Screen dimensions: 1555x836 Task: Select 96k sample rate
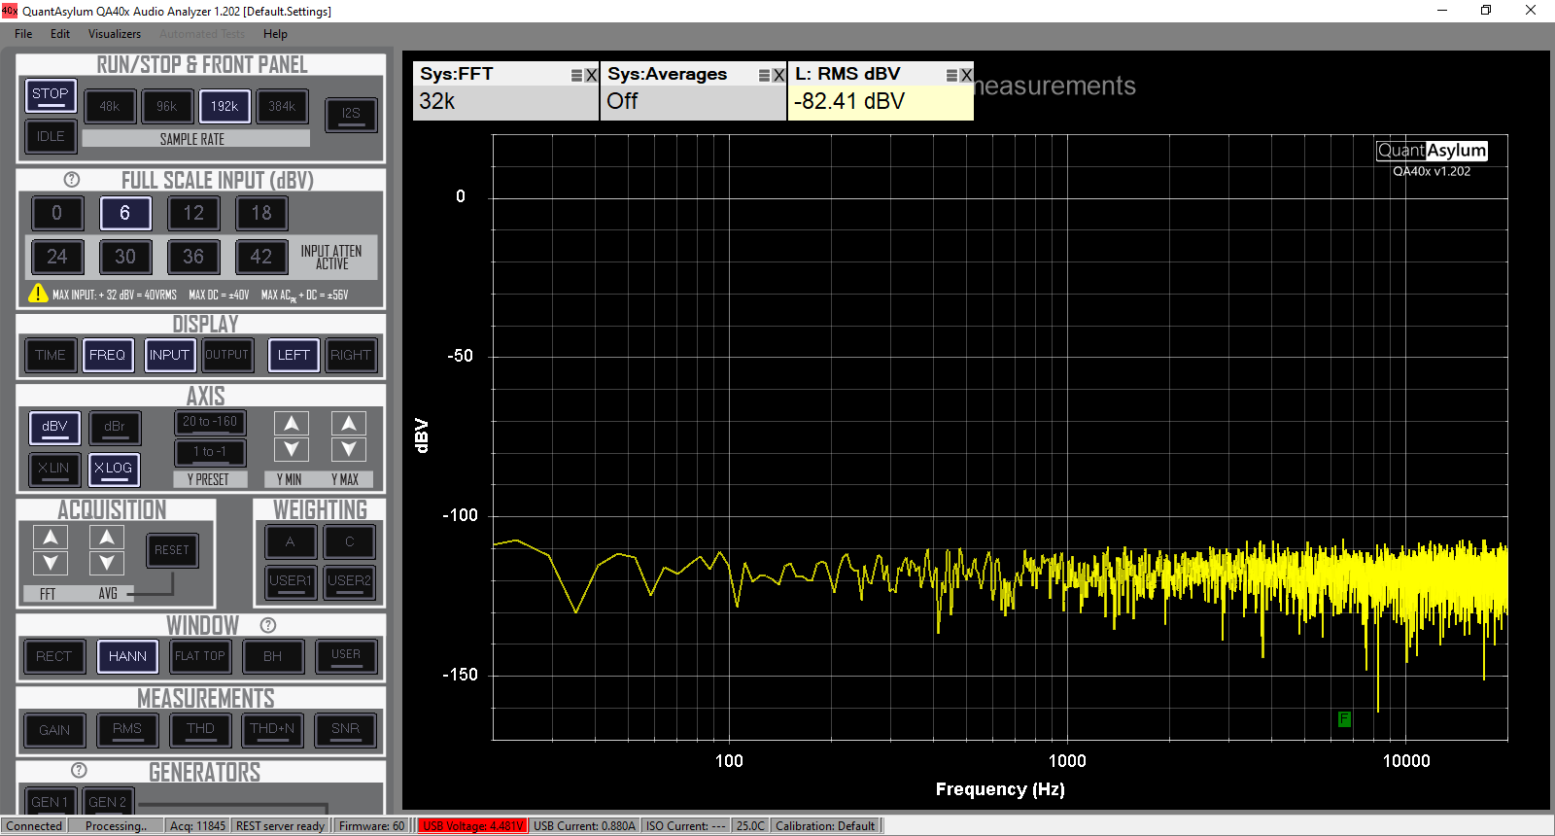pyautogui.click(x=167, y=107)
